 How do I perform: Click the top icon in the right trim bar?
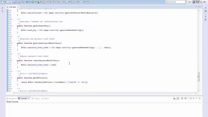point(205,8)
